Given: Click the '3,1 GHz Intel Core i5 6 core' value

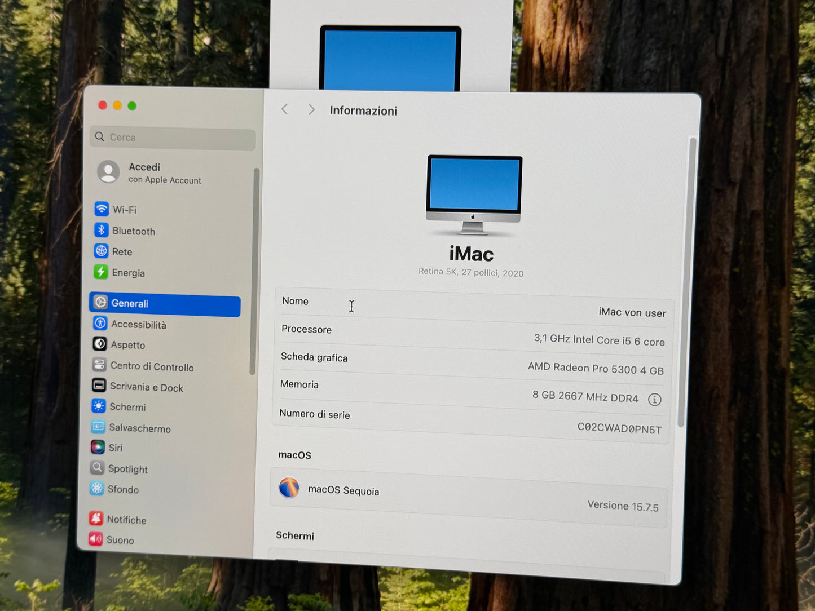Looking at the screenshot, I should click(600, 340).
